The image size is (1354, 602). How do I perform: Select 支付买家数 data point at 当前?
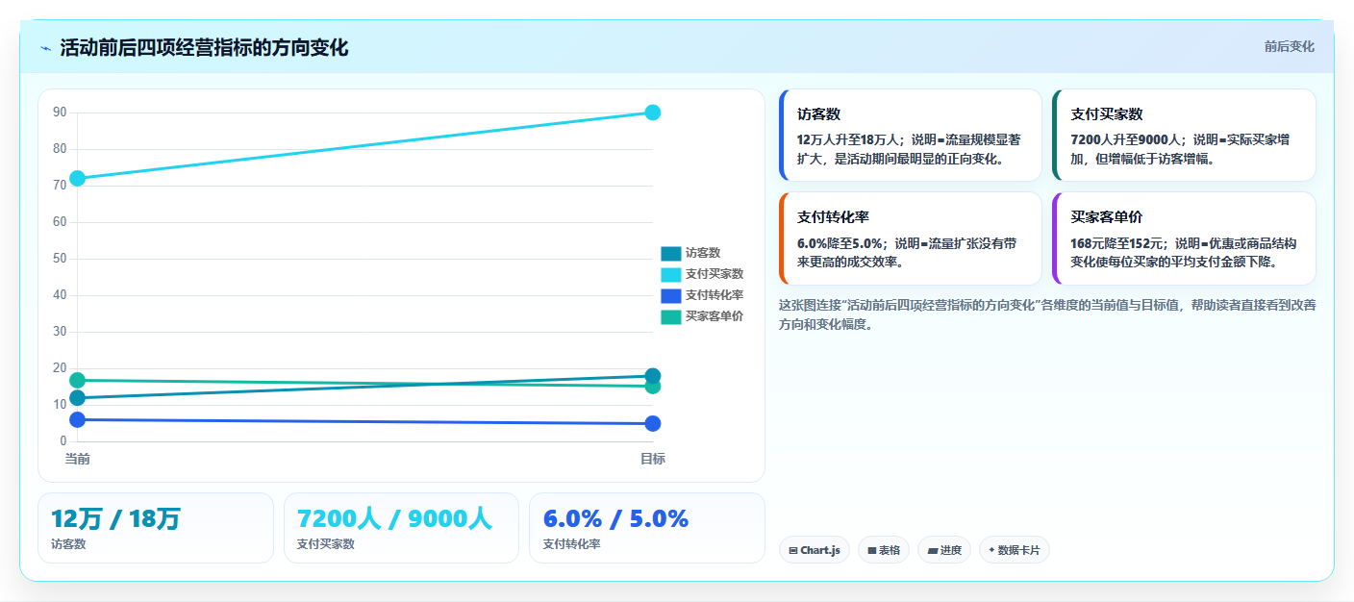click(78, 178)
